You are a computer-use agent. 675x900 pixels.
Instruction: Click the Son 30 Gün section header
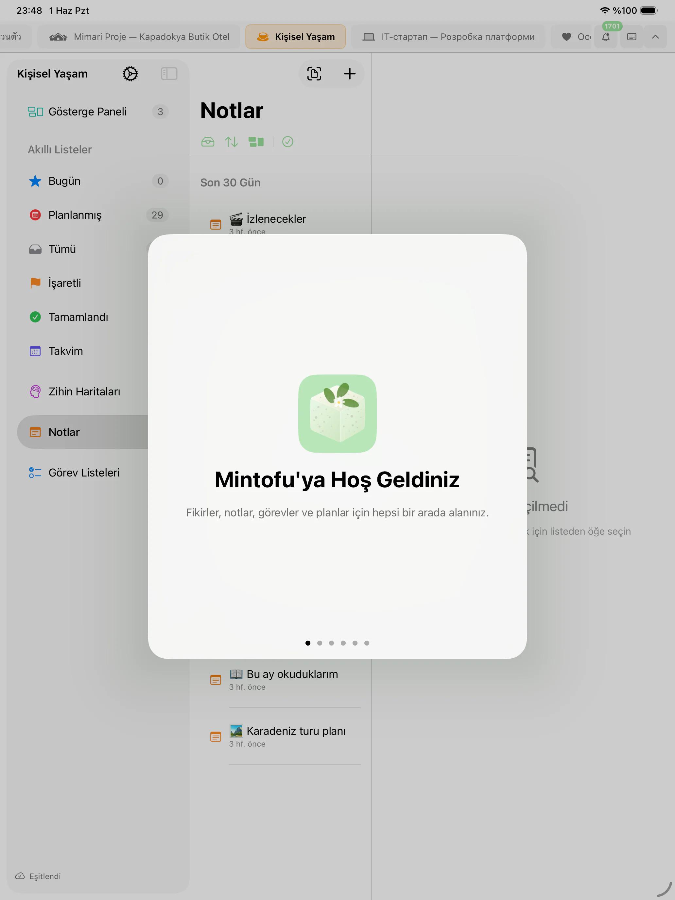point(230,182)
